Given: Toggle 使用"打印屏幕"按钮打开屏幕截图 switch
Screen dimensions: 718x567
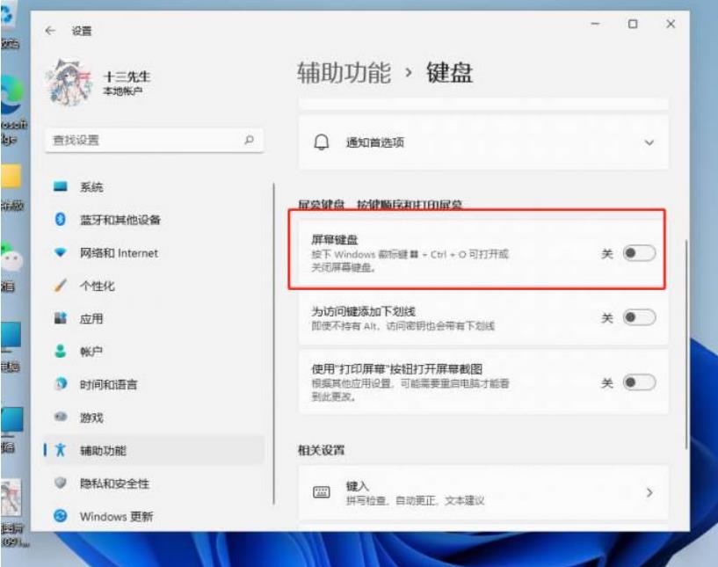Looking at the screenshot, I should coord(639,382).
